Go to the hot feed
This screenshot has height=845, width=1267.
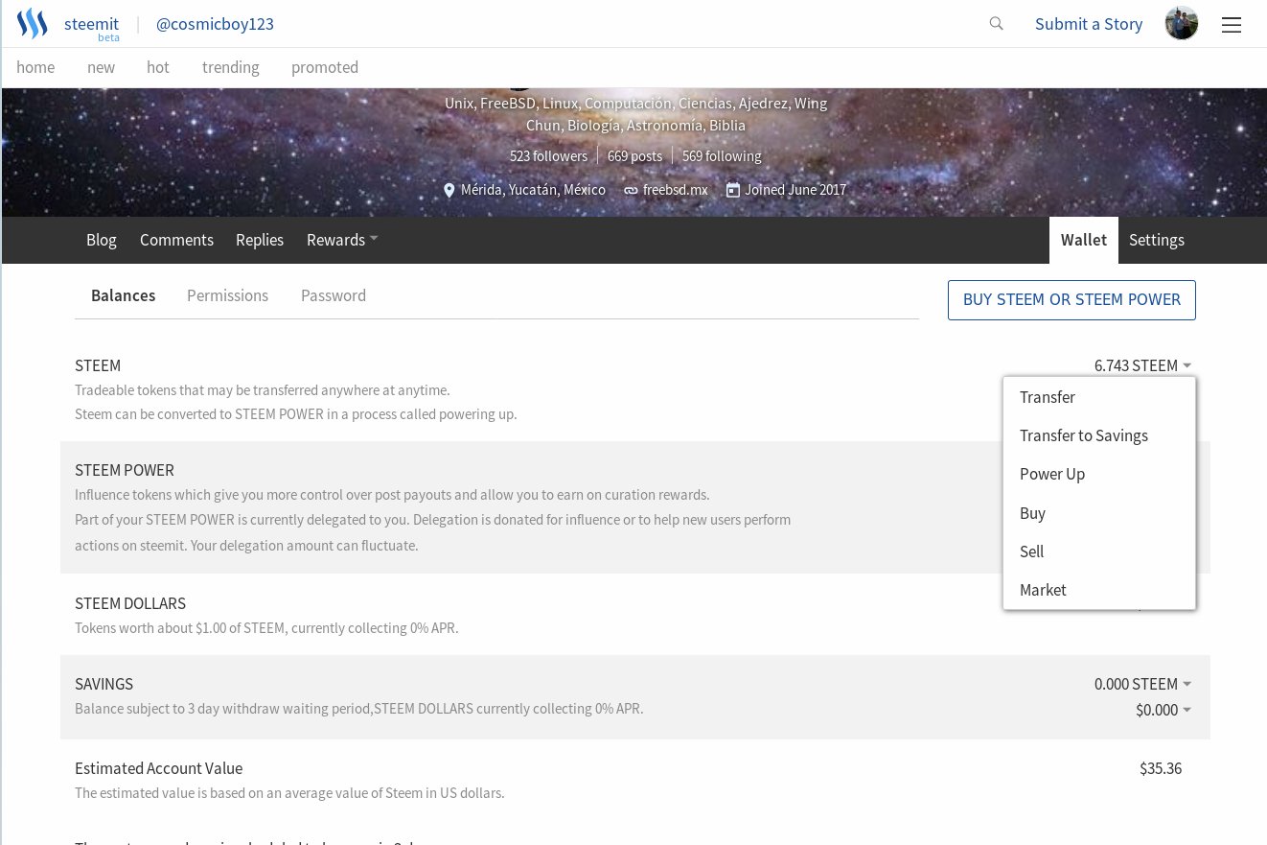158,67
